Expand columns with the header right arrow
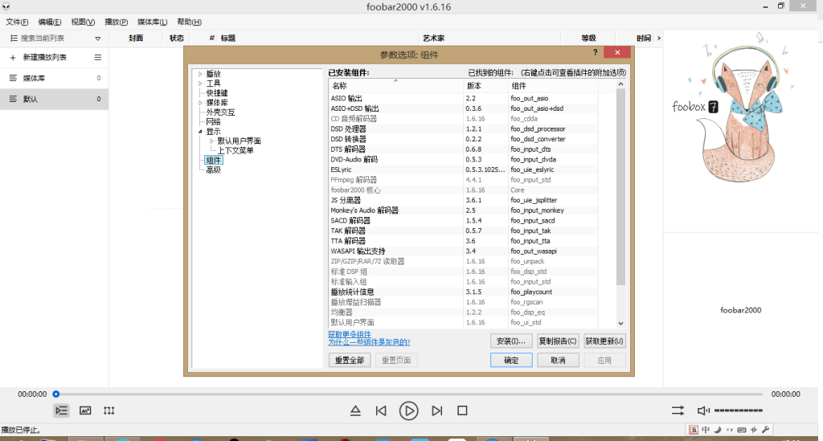 point(659,39)
